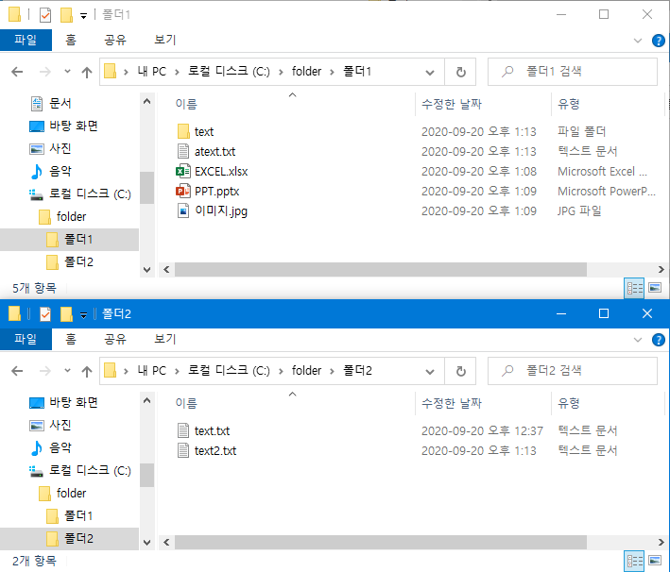The image size is (670, 572).
Task: Click the 폴더1 검색 search box
Action: tap(573, 72)
